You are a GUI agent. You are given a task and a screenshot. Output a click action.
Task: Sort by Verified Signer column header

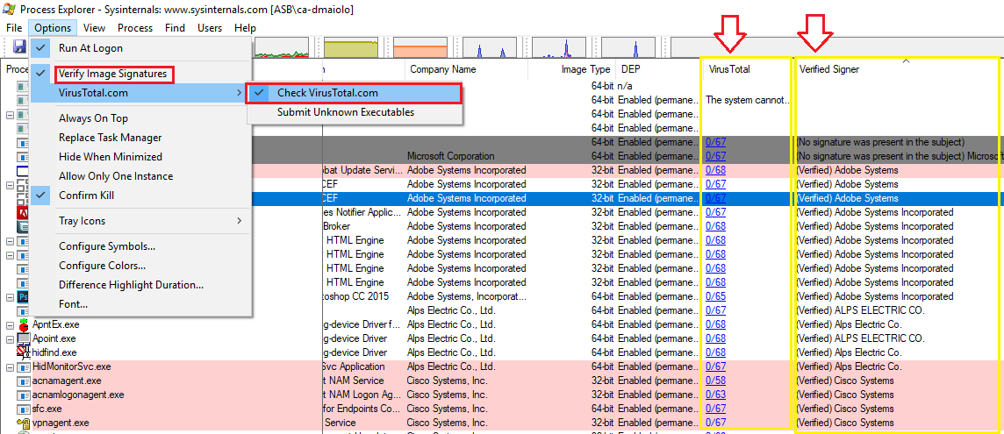[898, 69]
